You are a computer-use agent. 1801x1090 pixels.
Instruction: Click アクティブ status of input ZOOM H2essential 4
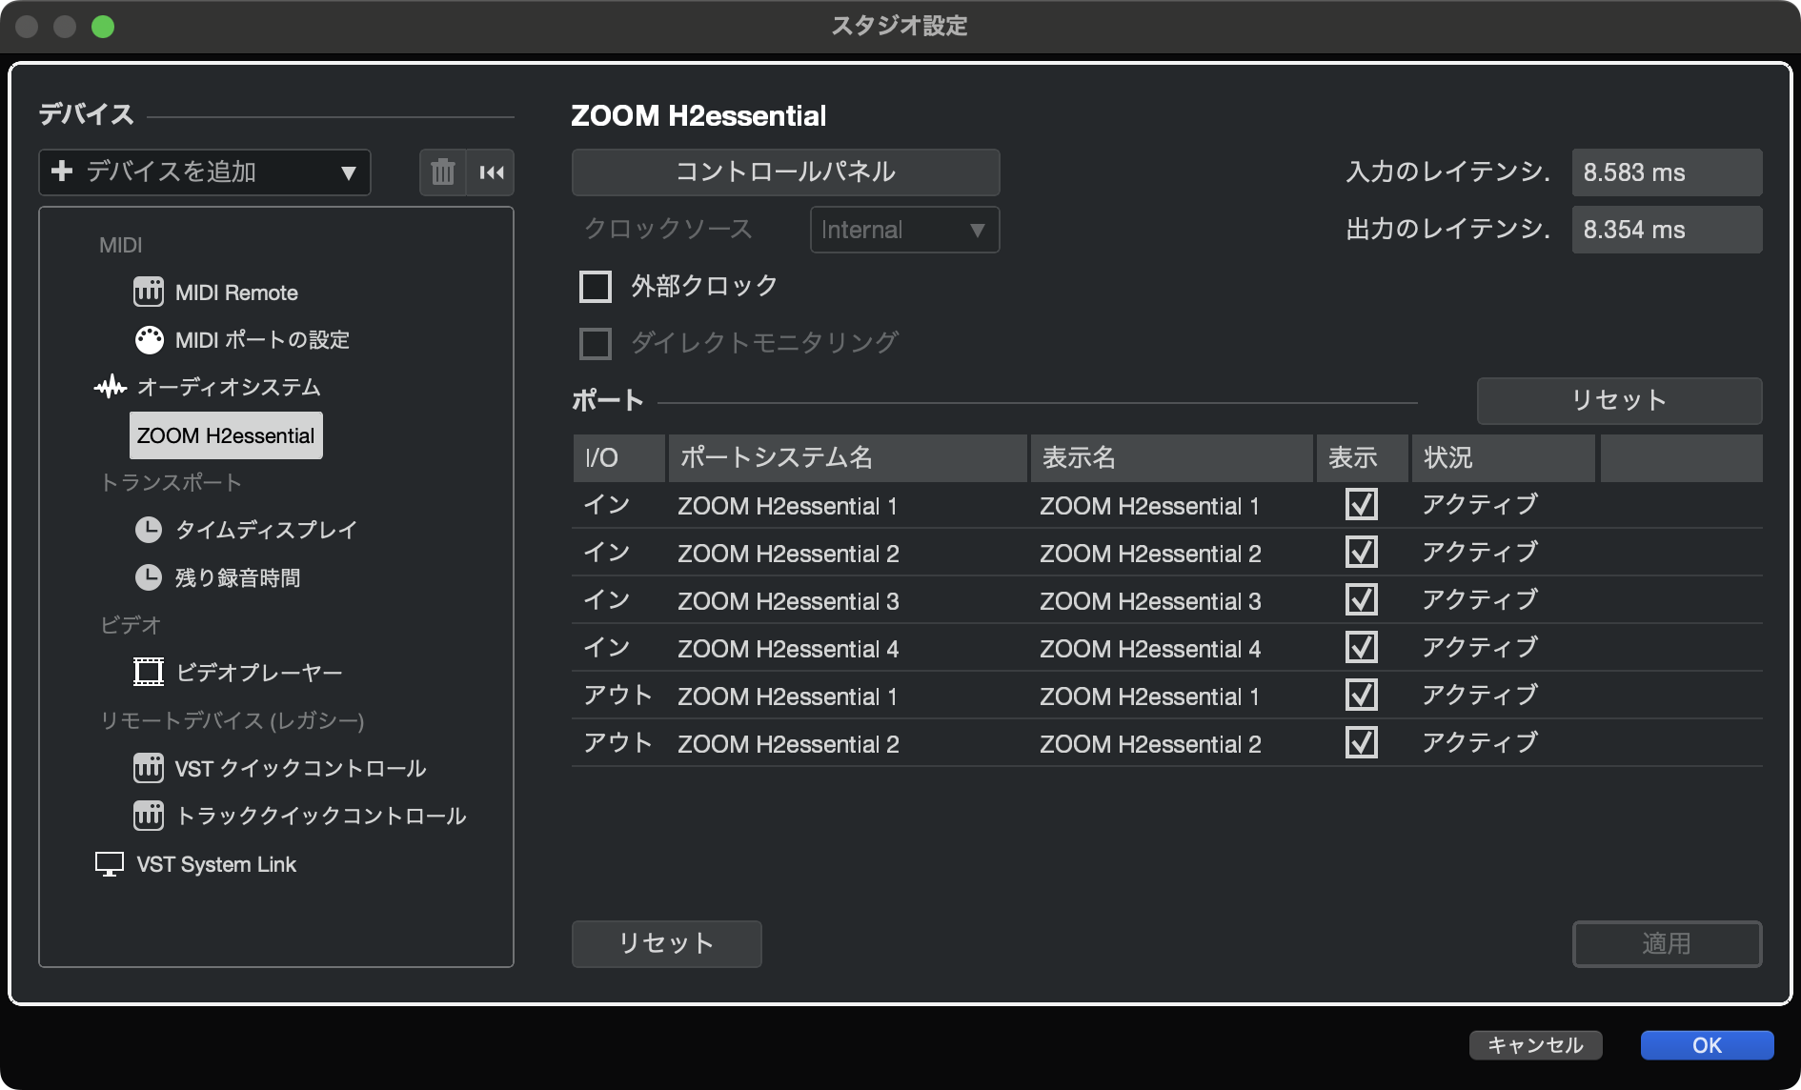1480,648
